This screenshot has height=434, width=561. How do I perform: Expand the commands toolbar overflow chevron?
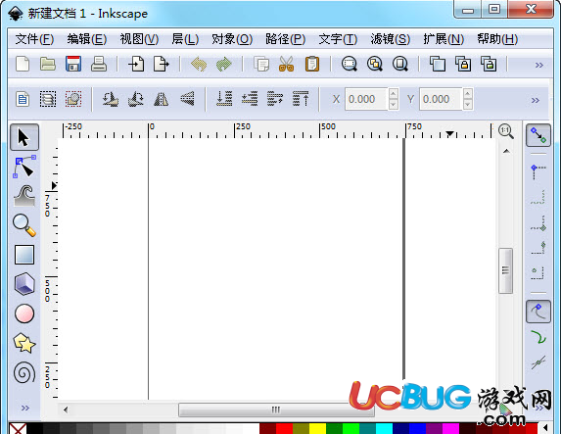539,66
